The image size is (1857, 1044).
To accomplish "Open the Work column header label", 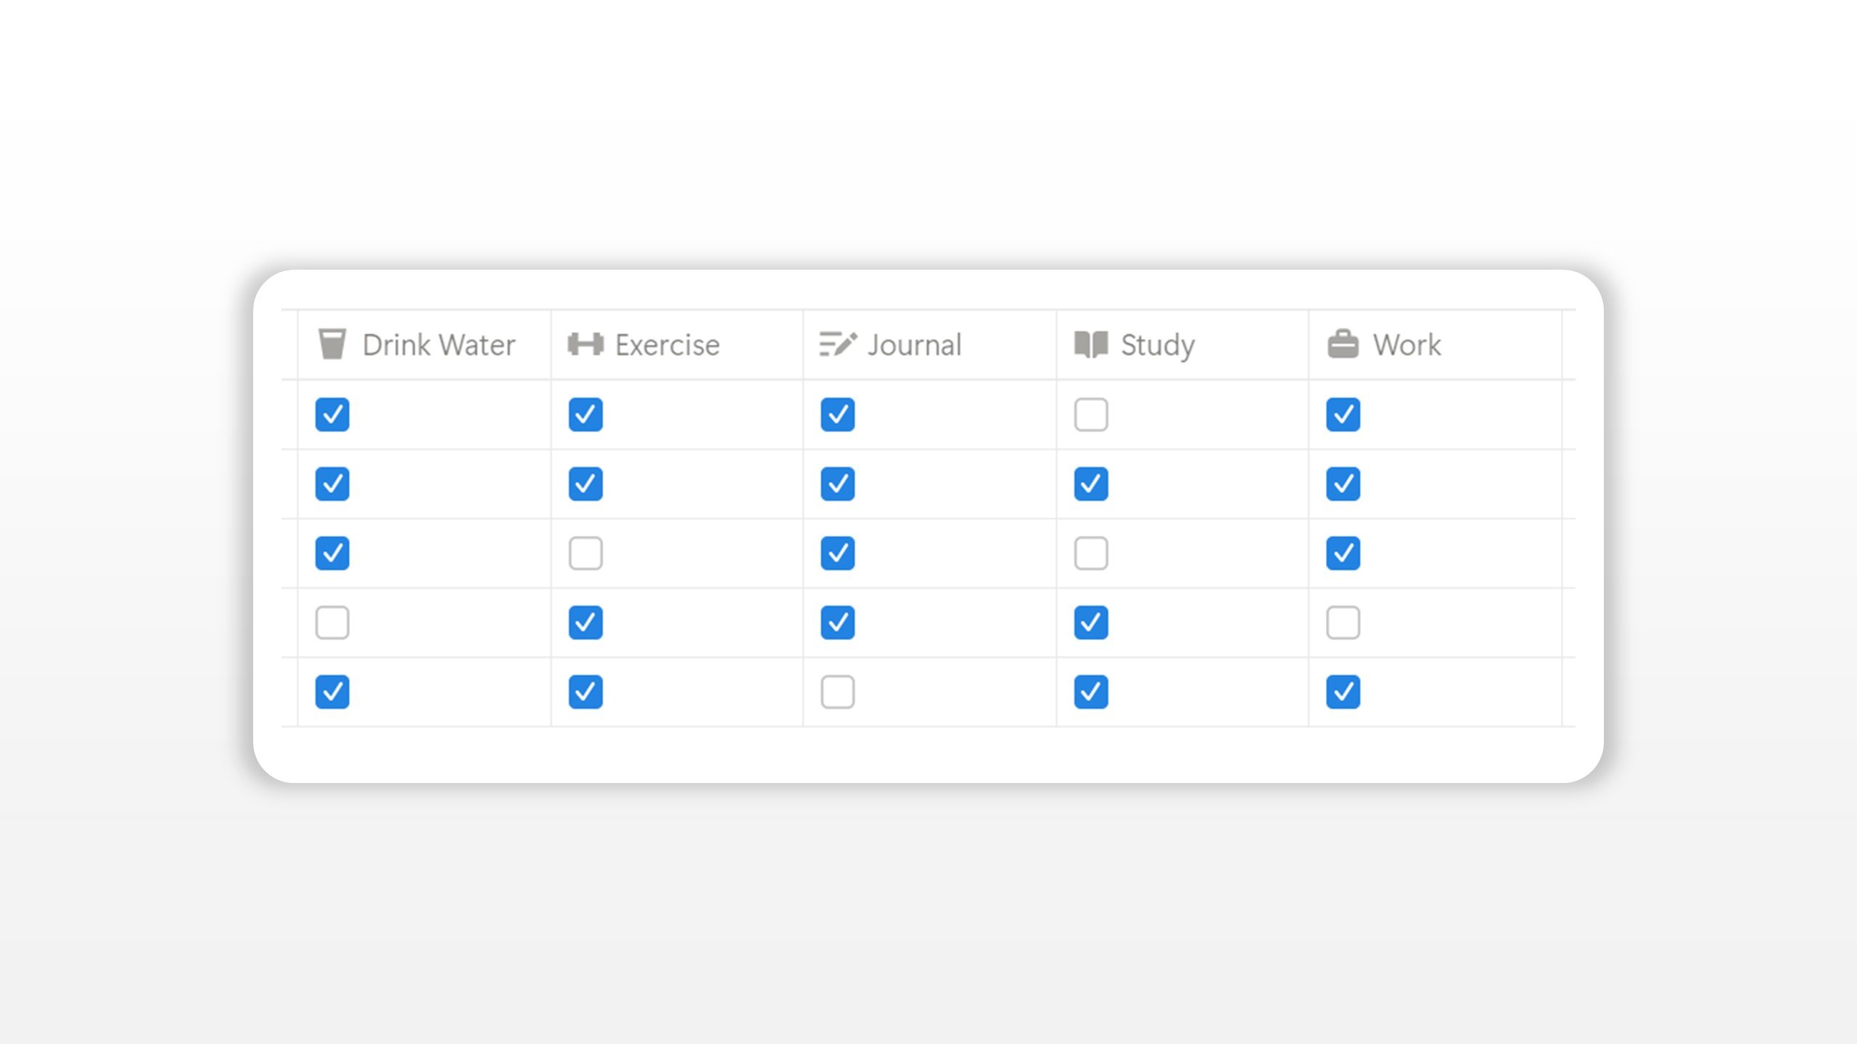I will point(1407,345).
